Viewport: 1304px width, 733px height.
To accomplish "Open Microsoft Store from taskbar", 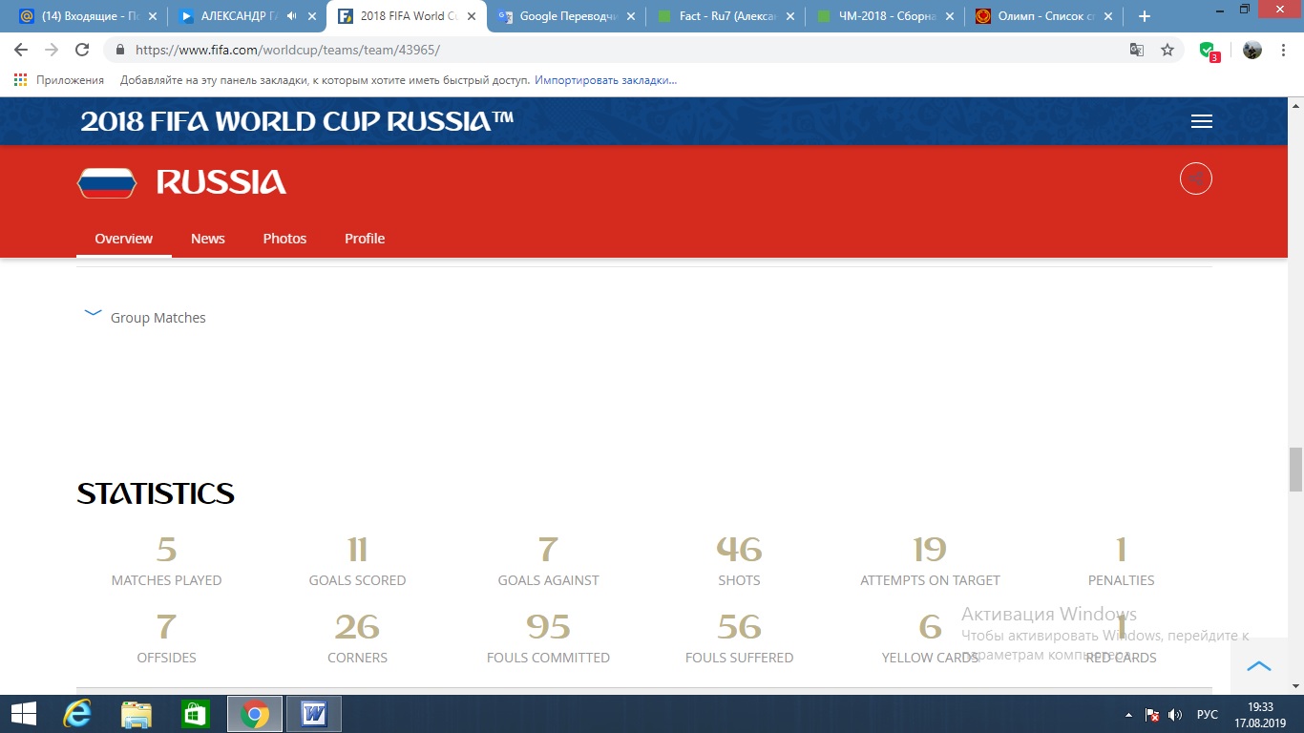I will 196,714.
